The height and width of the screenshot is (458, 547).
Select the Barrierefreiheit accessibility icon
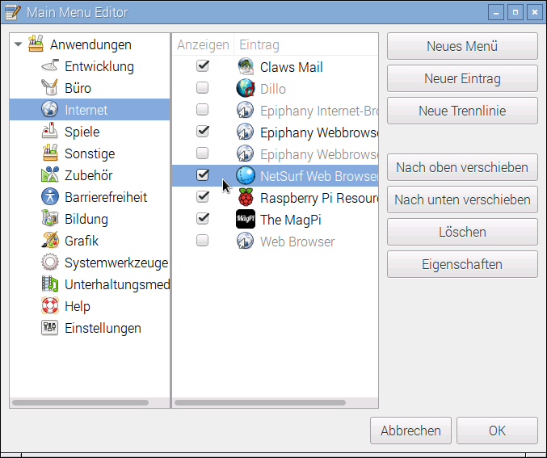pos(51,198)
